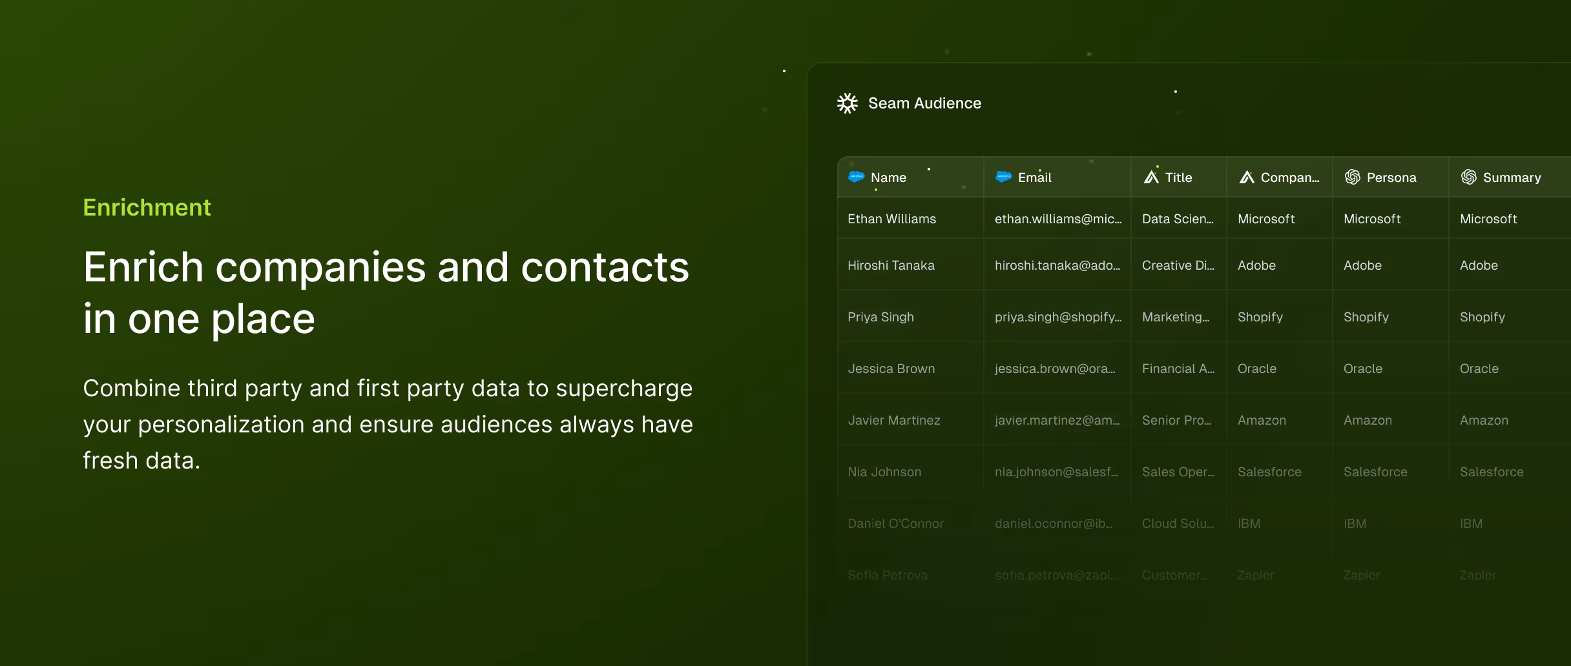Screen dimensions: 1571x666
Task: Click the icon beside the Company header
Action: (x=1247, y=177)
